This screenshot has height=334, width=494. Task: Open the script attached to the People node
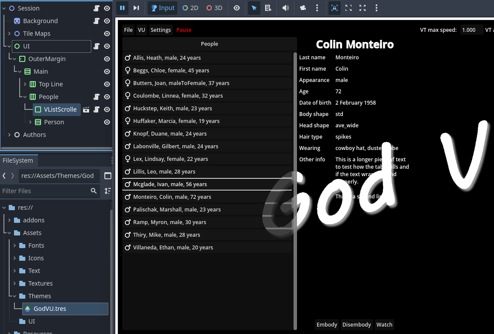point(96,96)
